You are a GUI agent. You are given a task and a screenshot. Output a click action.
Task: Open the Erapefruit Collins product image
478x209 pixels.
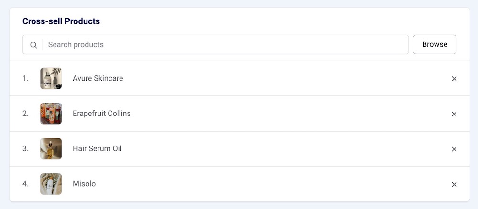[51, 114]
